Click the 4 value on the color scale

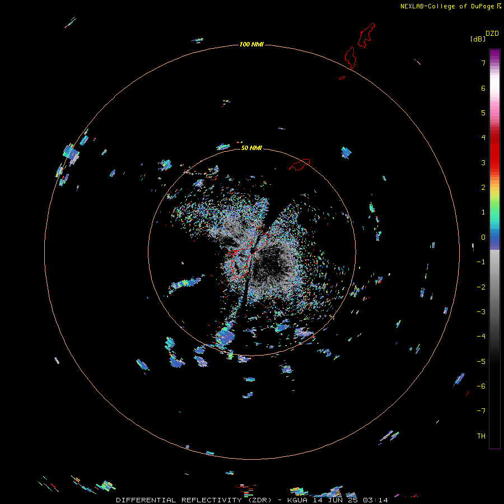(x=483, y=138)
